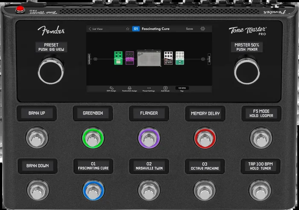Select the teal pedal before Output
Screen dimensions: 299x210
[x=180, y=58]
